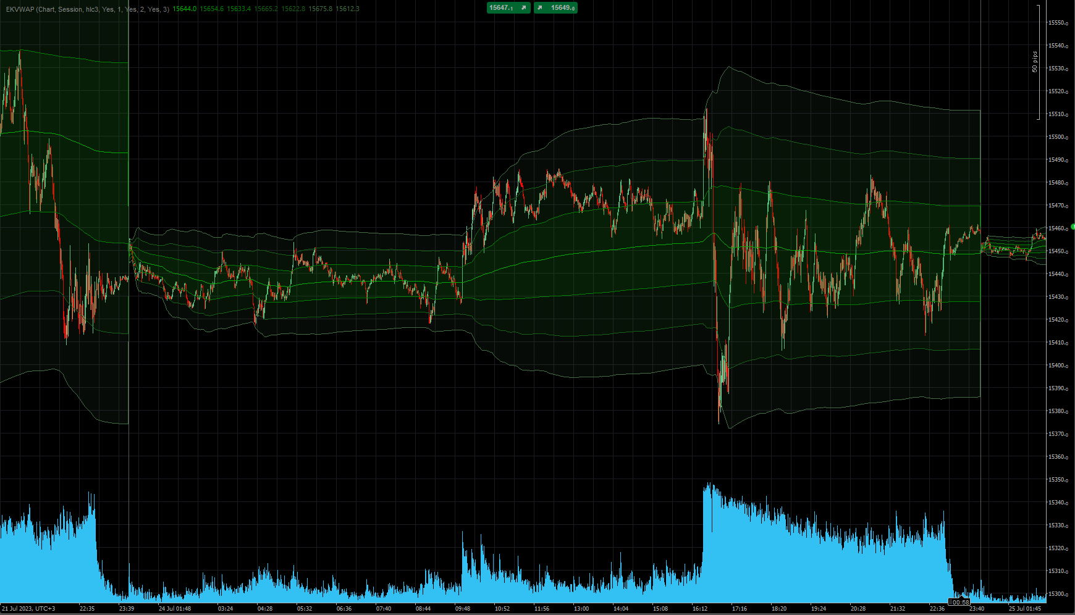Click the 15500.0 price axis label
The image size is (1075, 615).
[1058, 137]
